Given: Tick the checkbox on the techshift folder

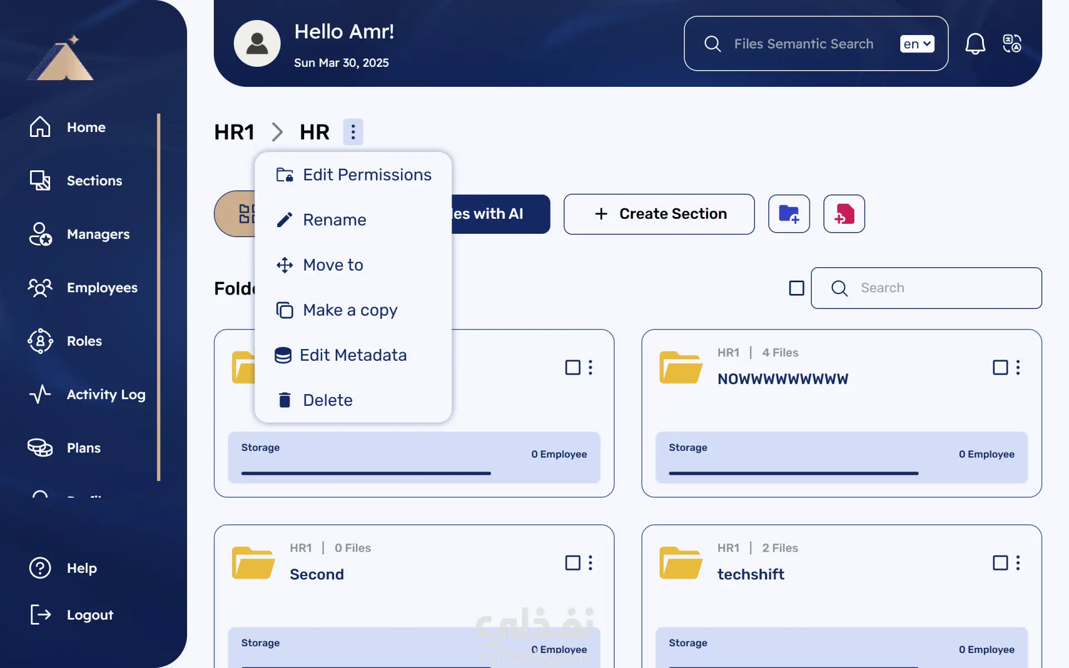Looking at the screenshot, I should (x=1000, y=563).
